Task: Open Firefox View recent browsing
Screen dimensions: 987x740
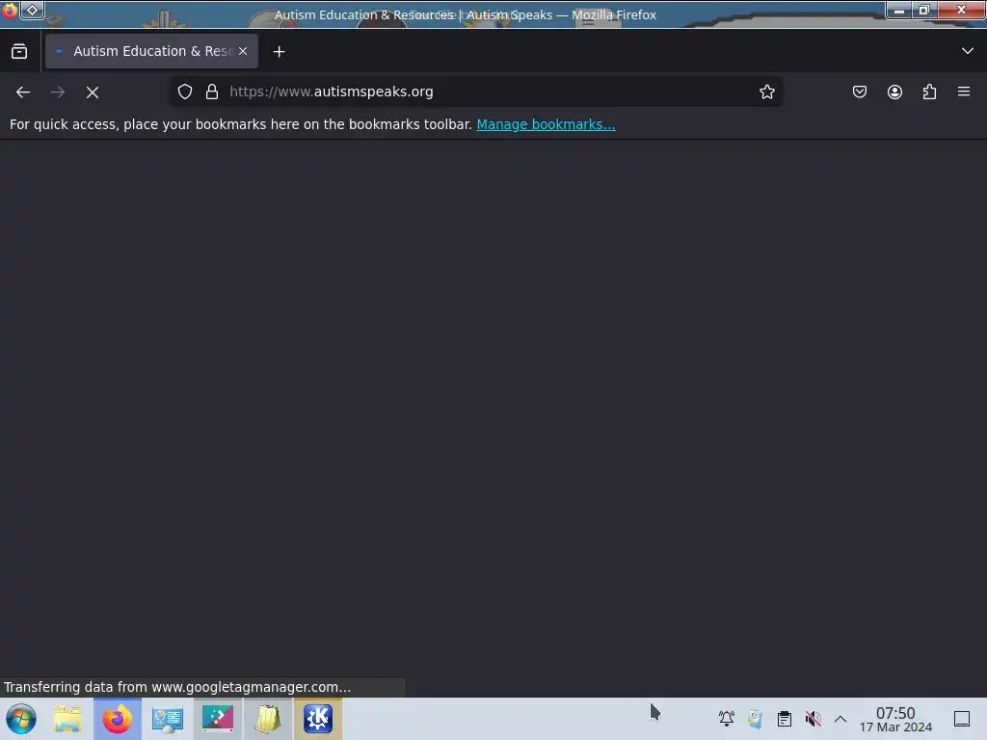Action: point(19,51)
